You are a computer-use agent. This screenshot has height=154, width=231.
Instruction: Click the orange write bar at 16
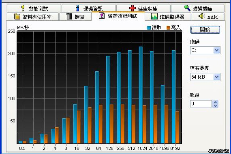79,127
